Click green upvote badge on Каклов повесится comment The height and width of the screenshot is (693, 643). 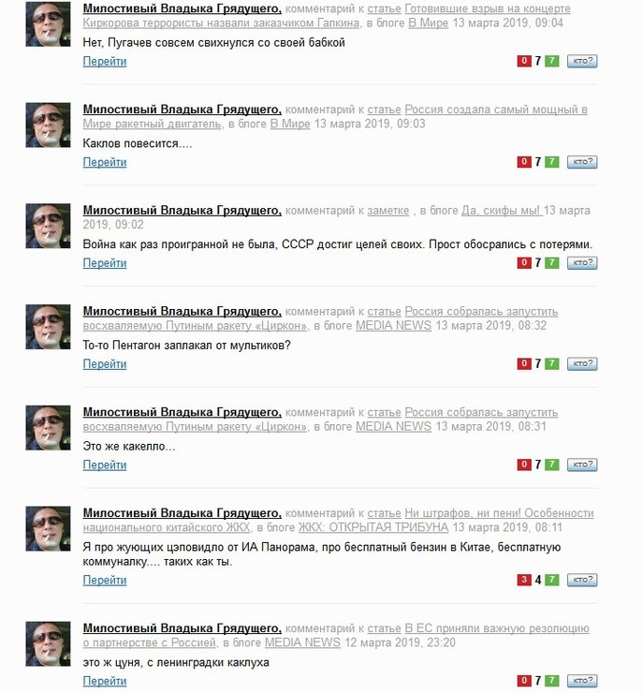tap(551, 162)
